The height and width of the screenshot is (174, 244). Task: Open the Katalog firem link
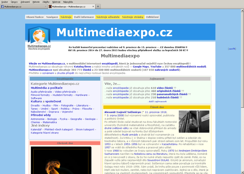click(82, 67)
